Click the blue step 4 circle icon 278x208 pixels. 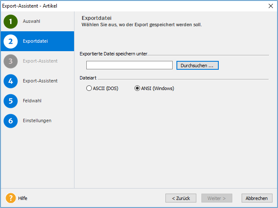[11, 81]
